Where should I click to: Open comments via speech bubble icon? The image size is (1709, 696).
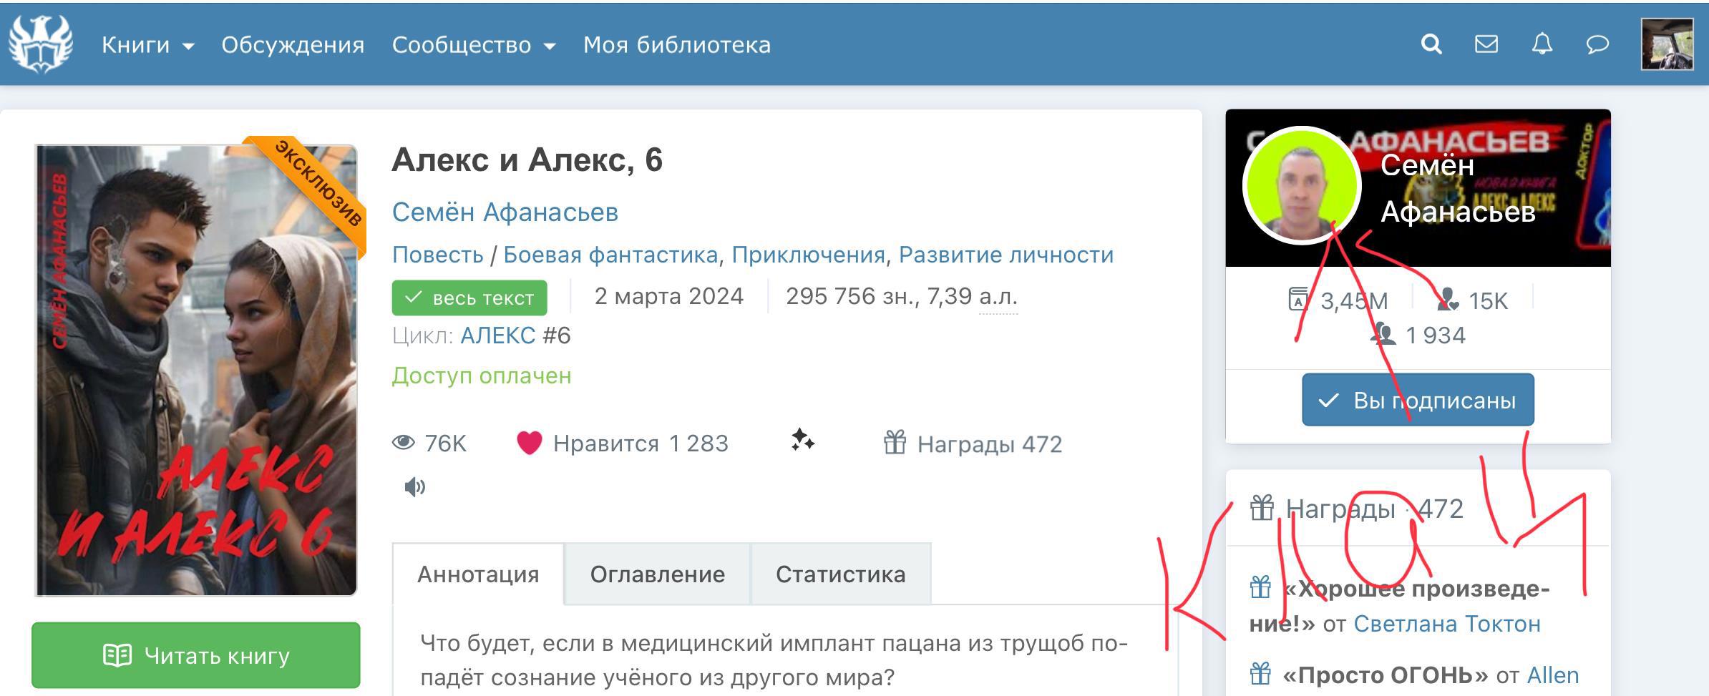(x=1597, y=44)
